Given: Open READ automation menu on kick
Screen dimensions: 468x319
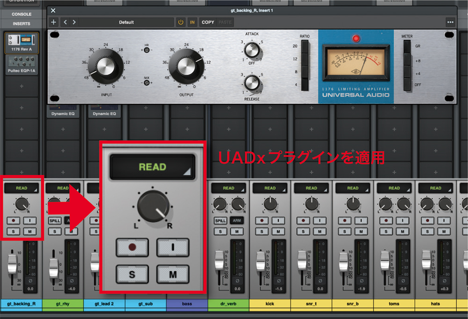Looking at the screenshot, I should pos(270,188).
